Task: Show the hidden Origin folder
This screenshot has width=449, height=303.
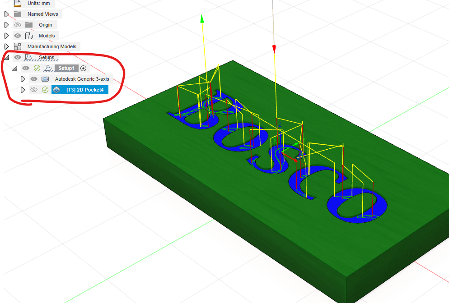Action: coord(18,25)
